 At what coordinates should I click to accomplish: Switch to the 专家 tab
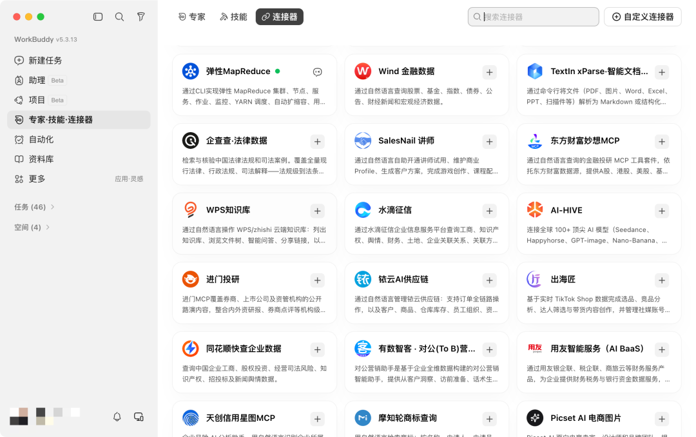point(192,17)
